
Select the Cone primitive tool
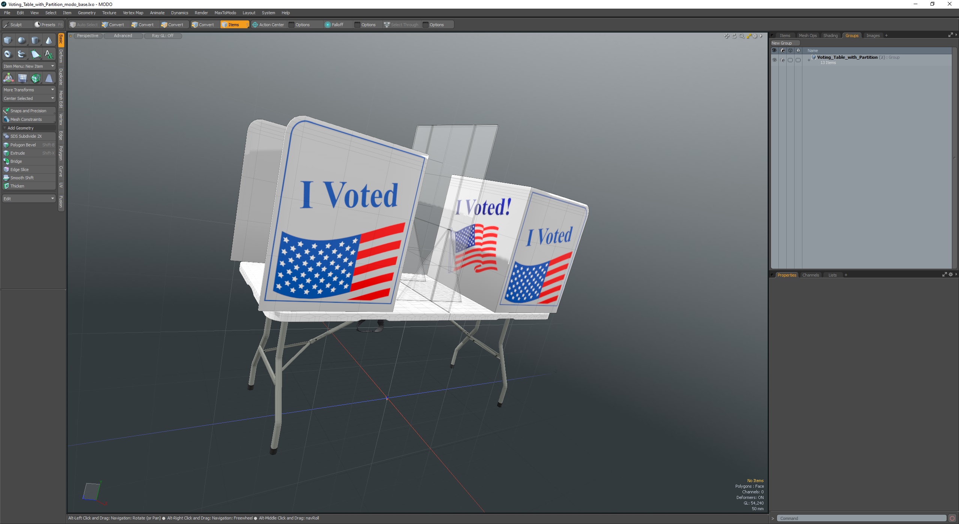coord(49,40)
